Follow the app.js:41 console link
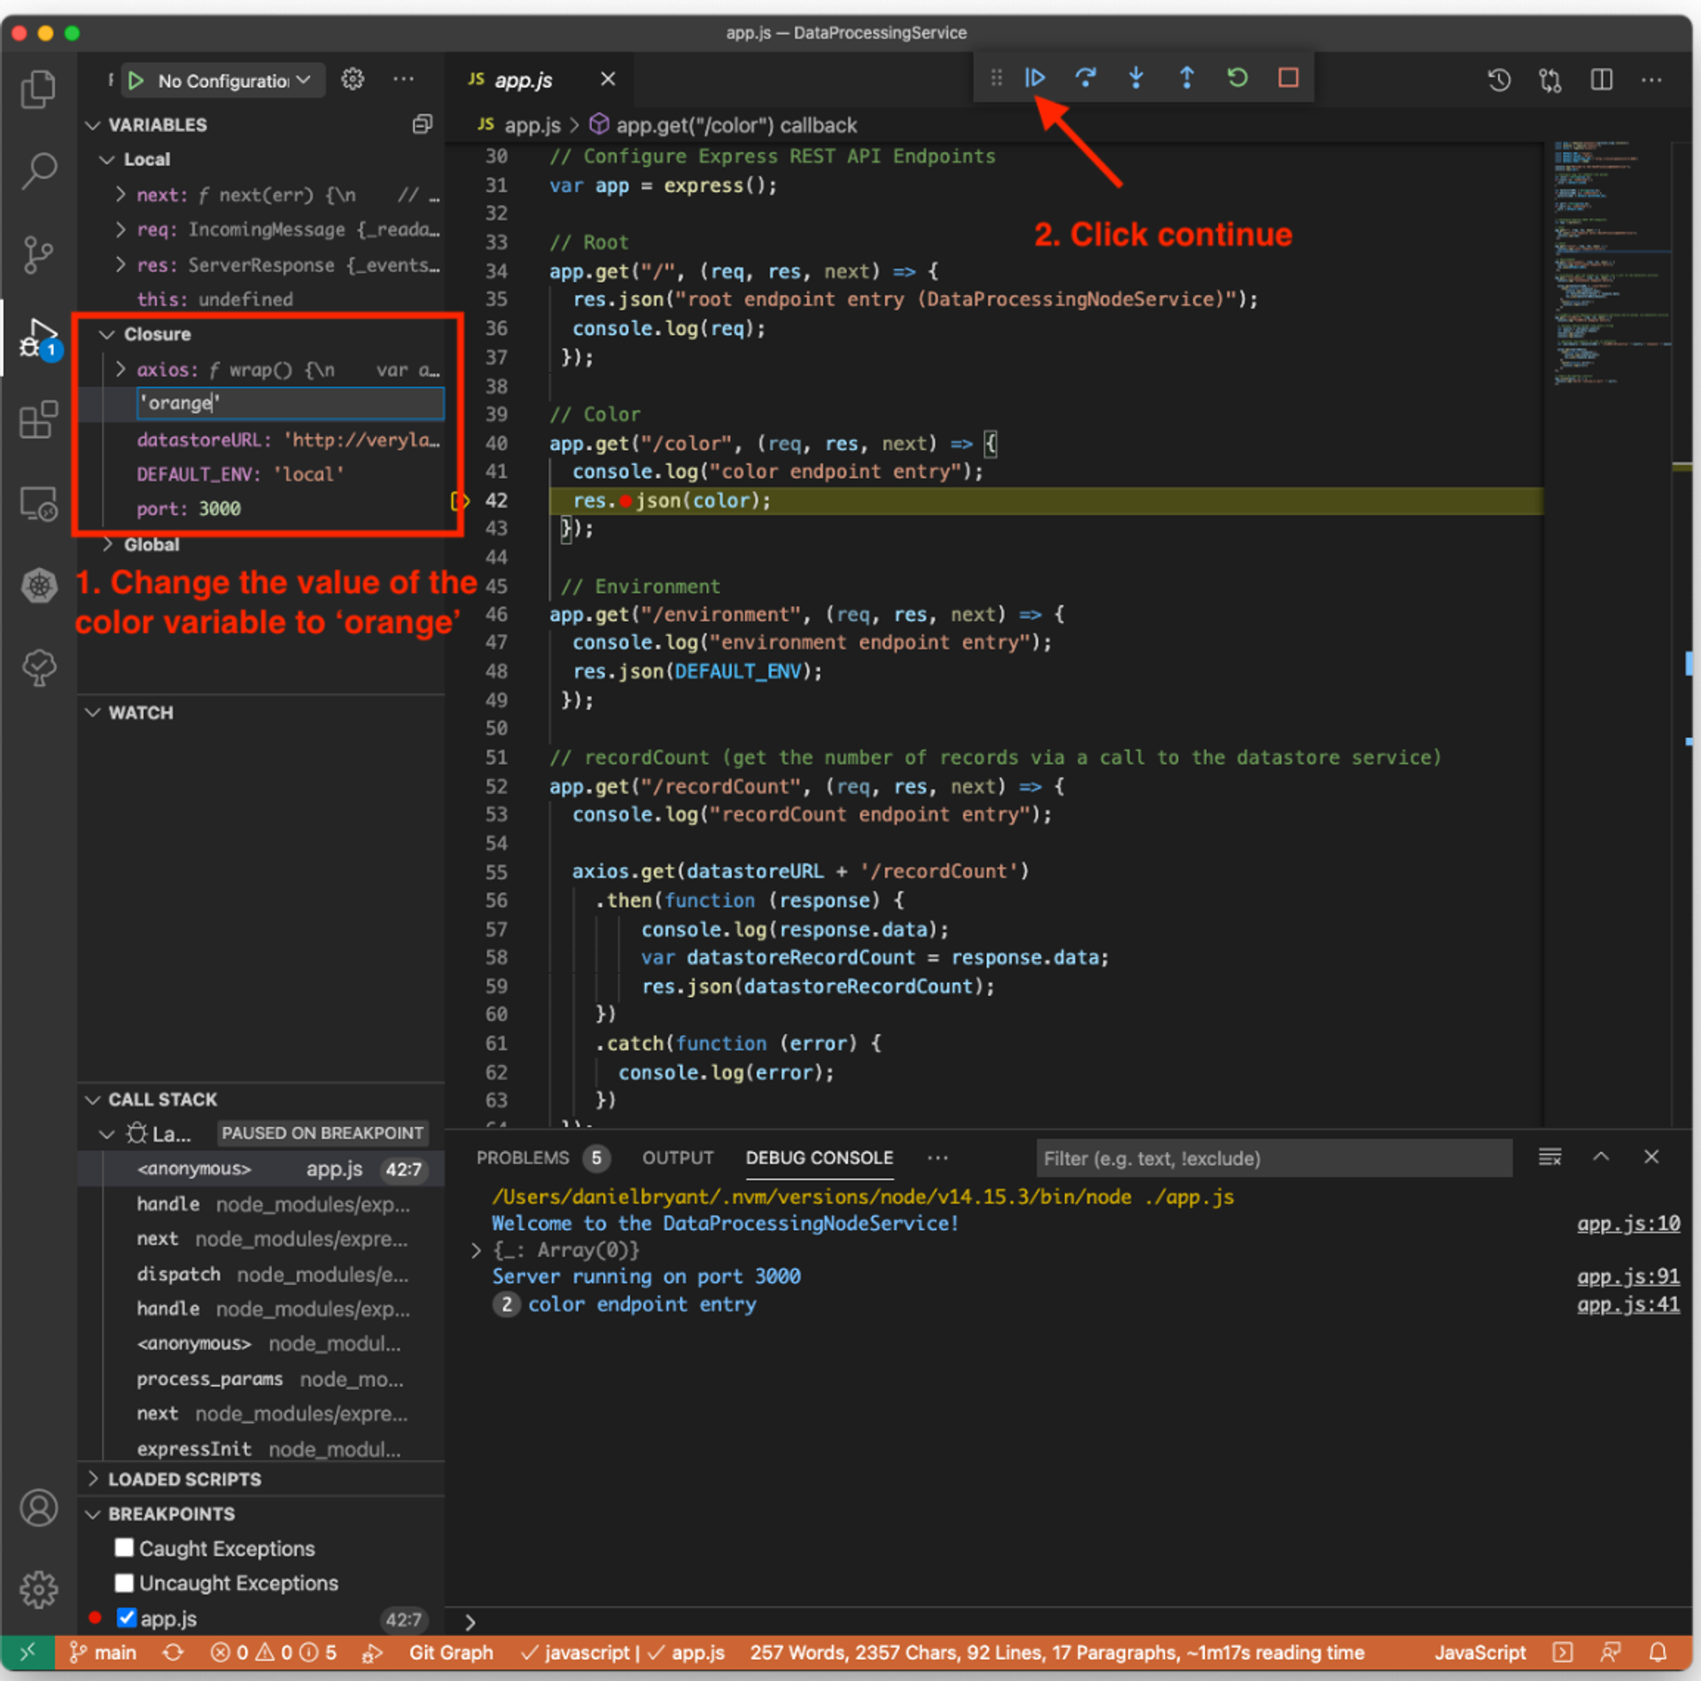The height and width of the screenshot is (1681, 1701). (1628, 1304)
